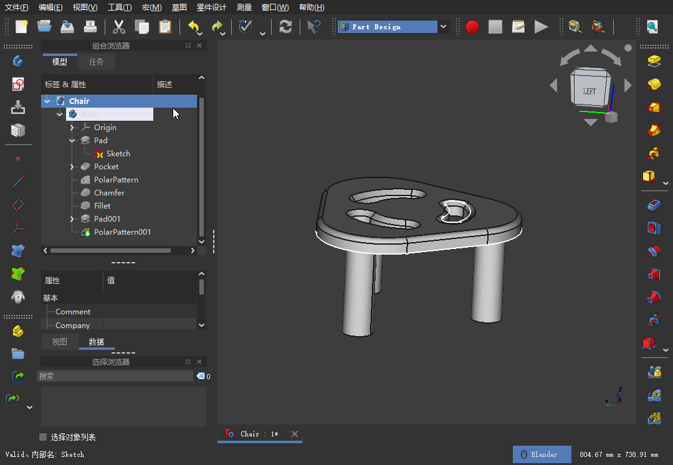673x465 pixels.
Task: Click the Undo arrow icon
Action: pos(194,27)
